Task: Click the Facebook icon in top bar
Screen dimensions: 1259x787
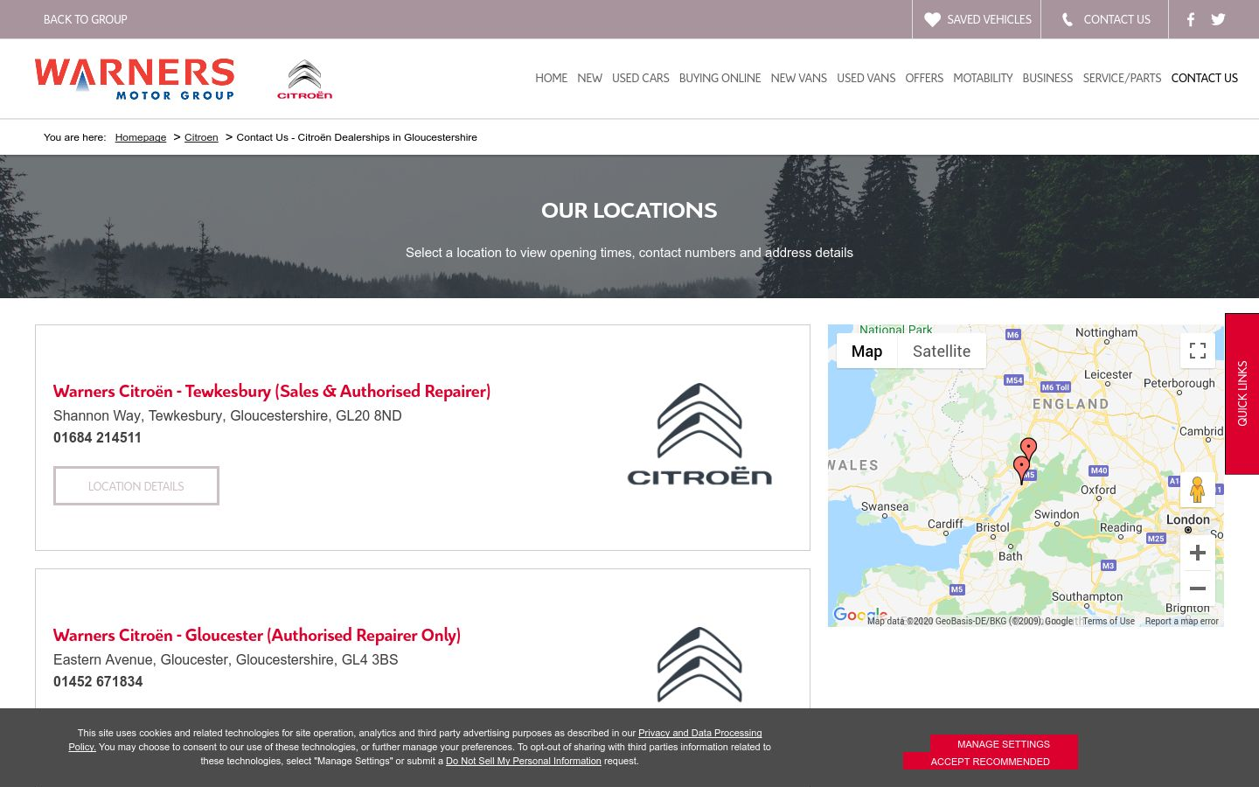Action: tap(1190, 19)
